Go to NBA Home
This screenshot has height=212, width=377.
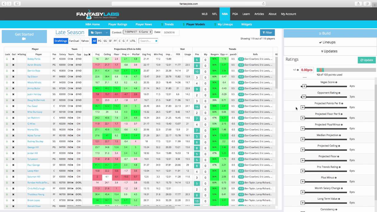pyautogui.click(x=92, y=24)
